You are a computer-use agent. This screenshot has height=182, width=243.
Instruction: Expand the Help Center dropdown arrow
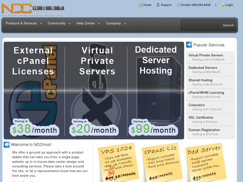99,24
